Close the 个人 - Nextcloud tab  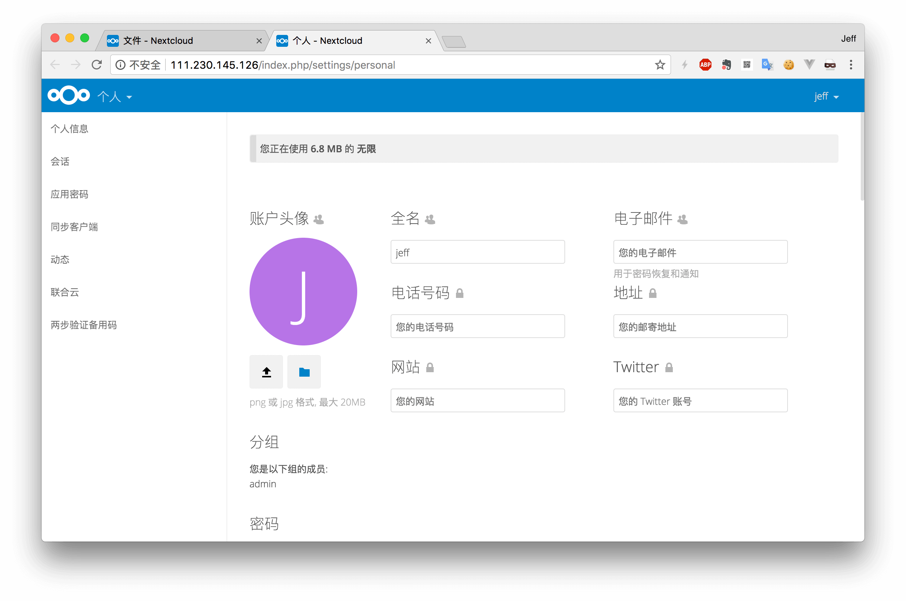428,40
